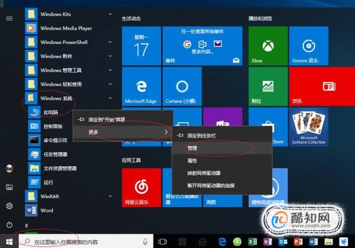
Task: Open PowerPoint from the taskbar
Action: [x=298, y=242]
